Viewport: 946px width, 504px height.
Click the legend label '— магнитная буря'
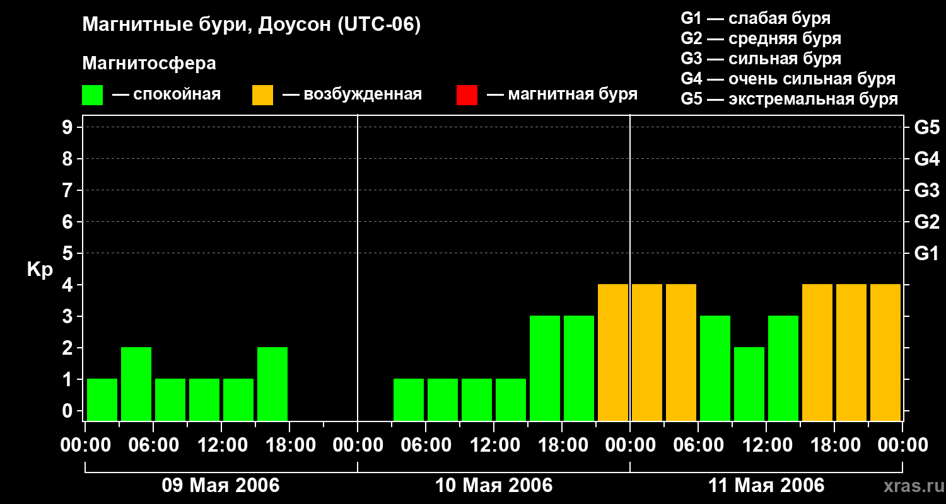[x=562, y=94]
